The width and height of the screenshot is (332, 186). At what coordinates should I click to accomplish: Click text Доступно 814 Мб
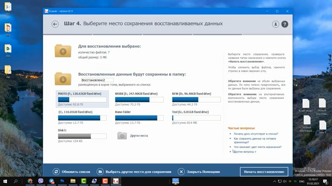[x=184, y=123]
